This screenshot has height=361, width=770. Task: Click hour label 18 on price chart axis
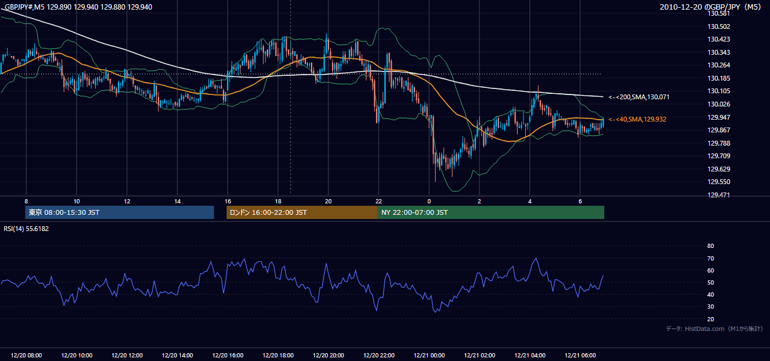pos(278,201)
